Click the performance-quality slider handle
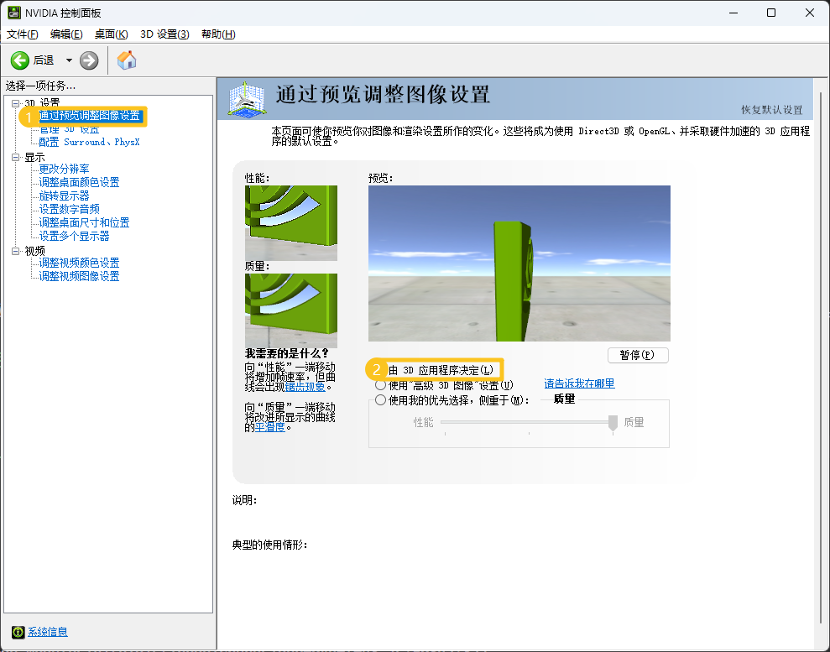 [613, 422]
